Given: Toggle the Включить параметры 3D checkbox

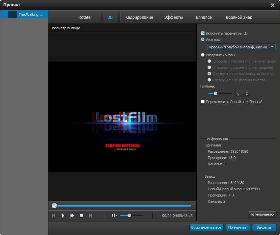Looking at the screenshot, I should coord(203,33).
